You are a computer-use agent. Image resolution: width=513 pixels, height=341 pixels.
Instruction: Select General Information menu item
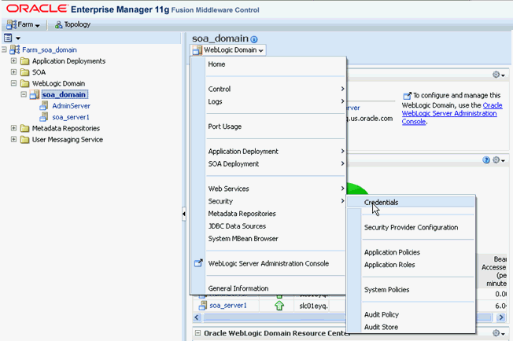point(238,288)
